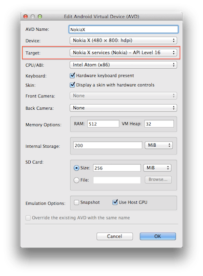Click the VM Heap value field

pos(159,124)
